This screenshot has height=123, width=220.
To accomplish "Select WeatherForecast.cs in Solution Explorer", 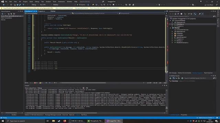I will pos(183,43).
